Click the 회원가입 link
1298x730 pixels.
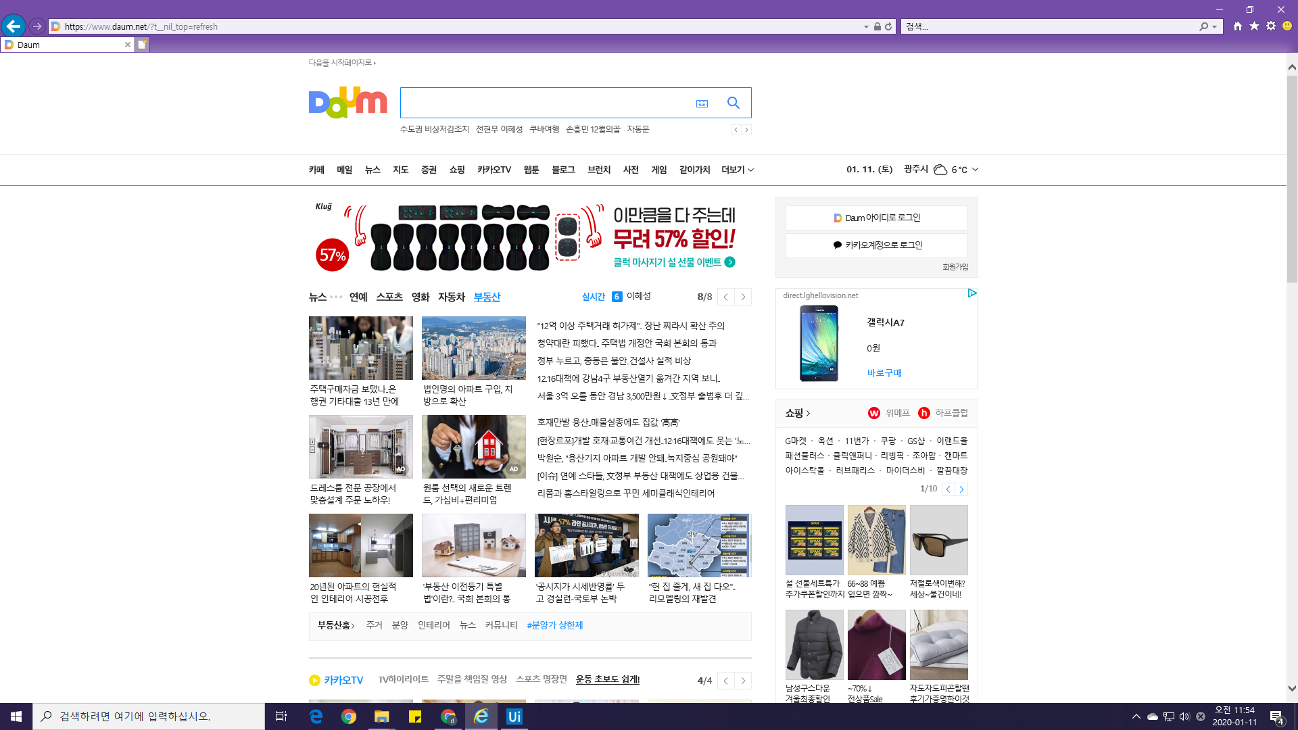coord(955,267)
